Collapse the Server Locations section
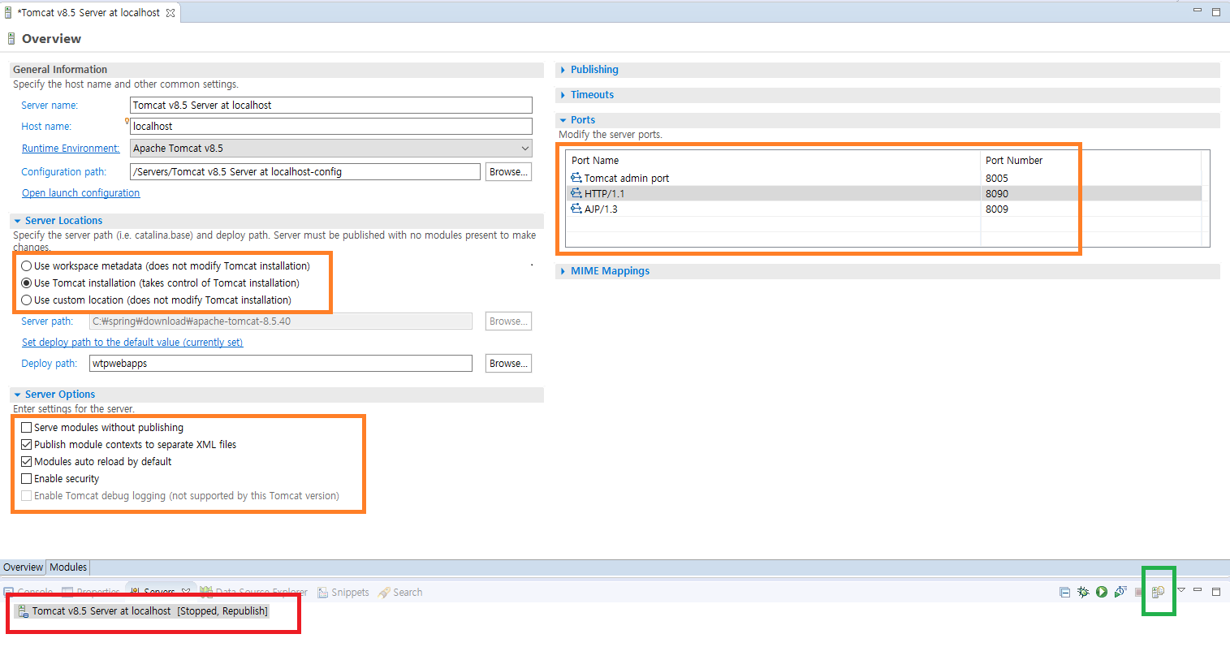The width and height of the screenshot is (1230, 660). pyautogui.click(x=17, y=221)
